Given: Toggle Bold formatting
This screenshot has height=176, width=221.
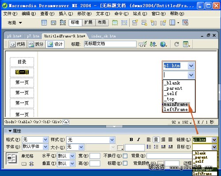Looking at the screenshot, I should pyautogui.click(x=131, y=139).
